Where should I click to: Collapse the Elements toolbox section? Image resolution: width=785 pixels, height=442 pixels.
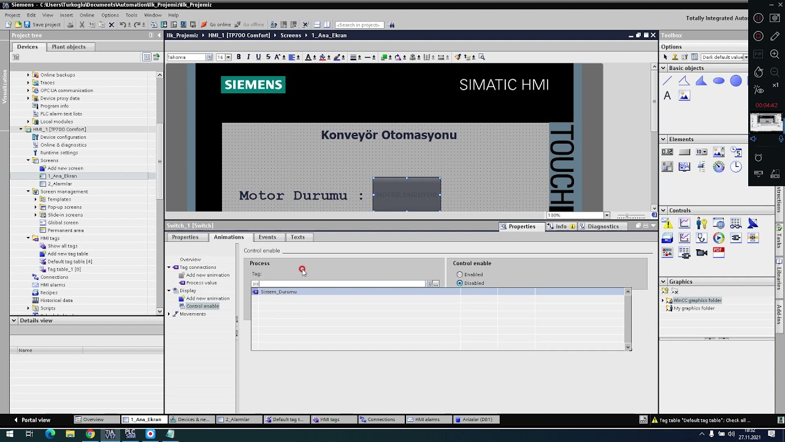click(664, 139)
